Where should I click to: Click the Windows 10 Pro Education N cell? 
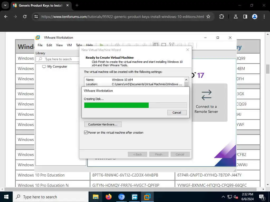click(53, 184)
